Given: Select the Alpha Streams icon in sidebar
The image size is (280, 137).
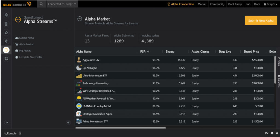Looking at the screenshot, I should (x=6, y=50).
